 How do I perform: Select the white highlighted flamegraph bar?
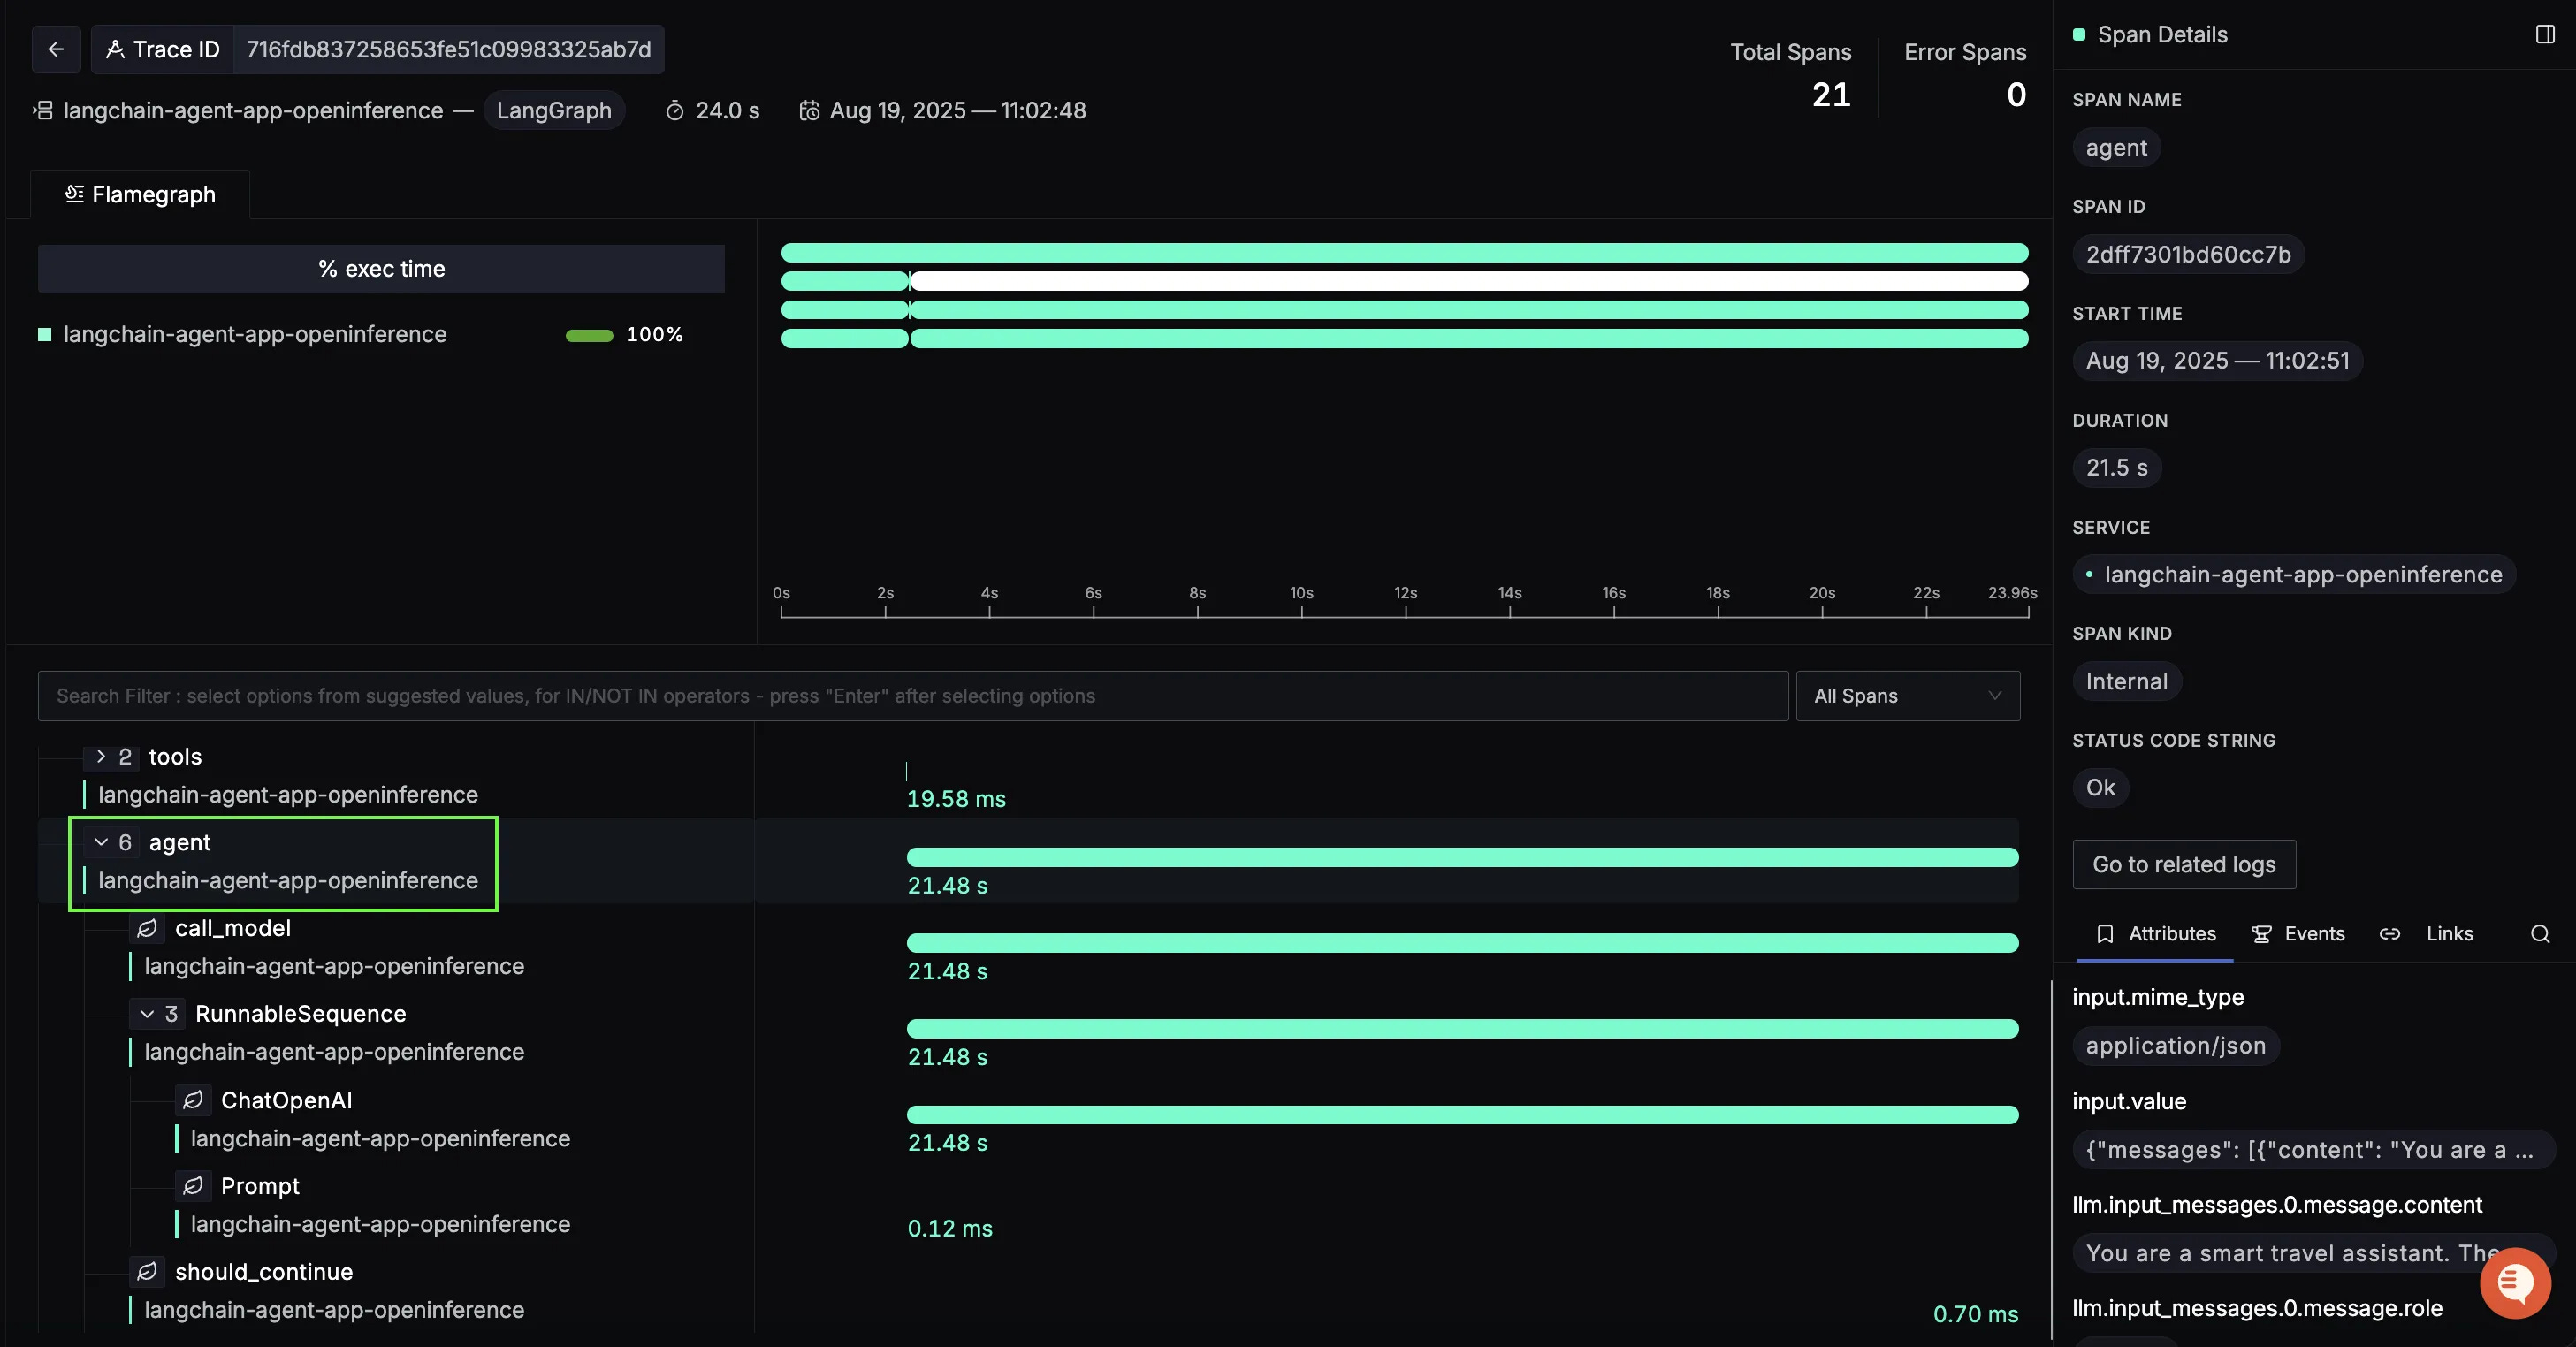(1468, 281)
